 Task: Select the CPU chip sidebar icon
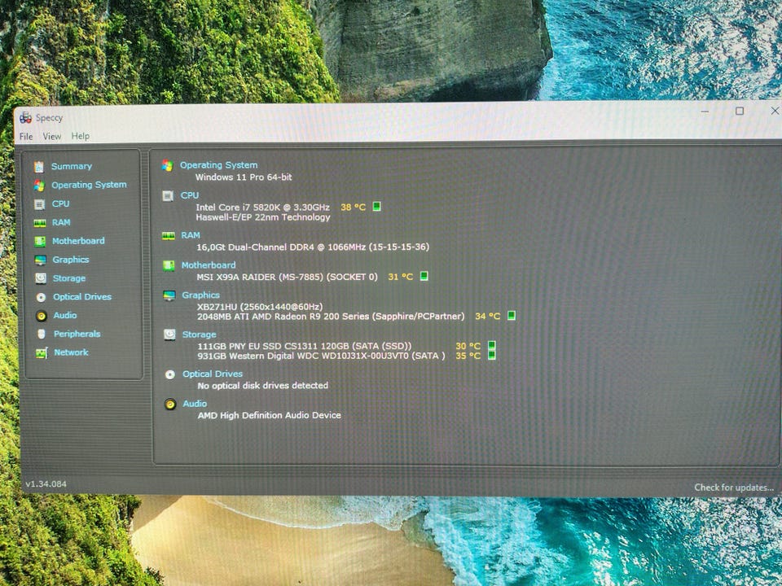click(39, 204)
